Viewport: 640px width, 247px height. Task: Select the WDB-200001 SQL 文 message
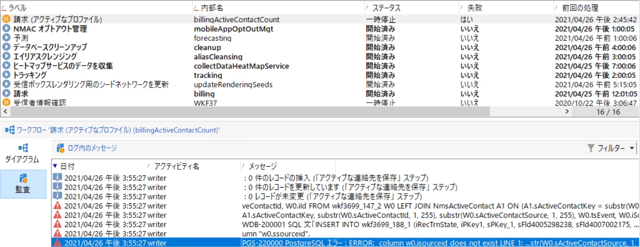441,224
